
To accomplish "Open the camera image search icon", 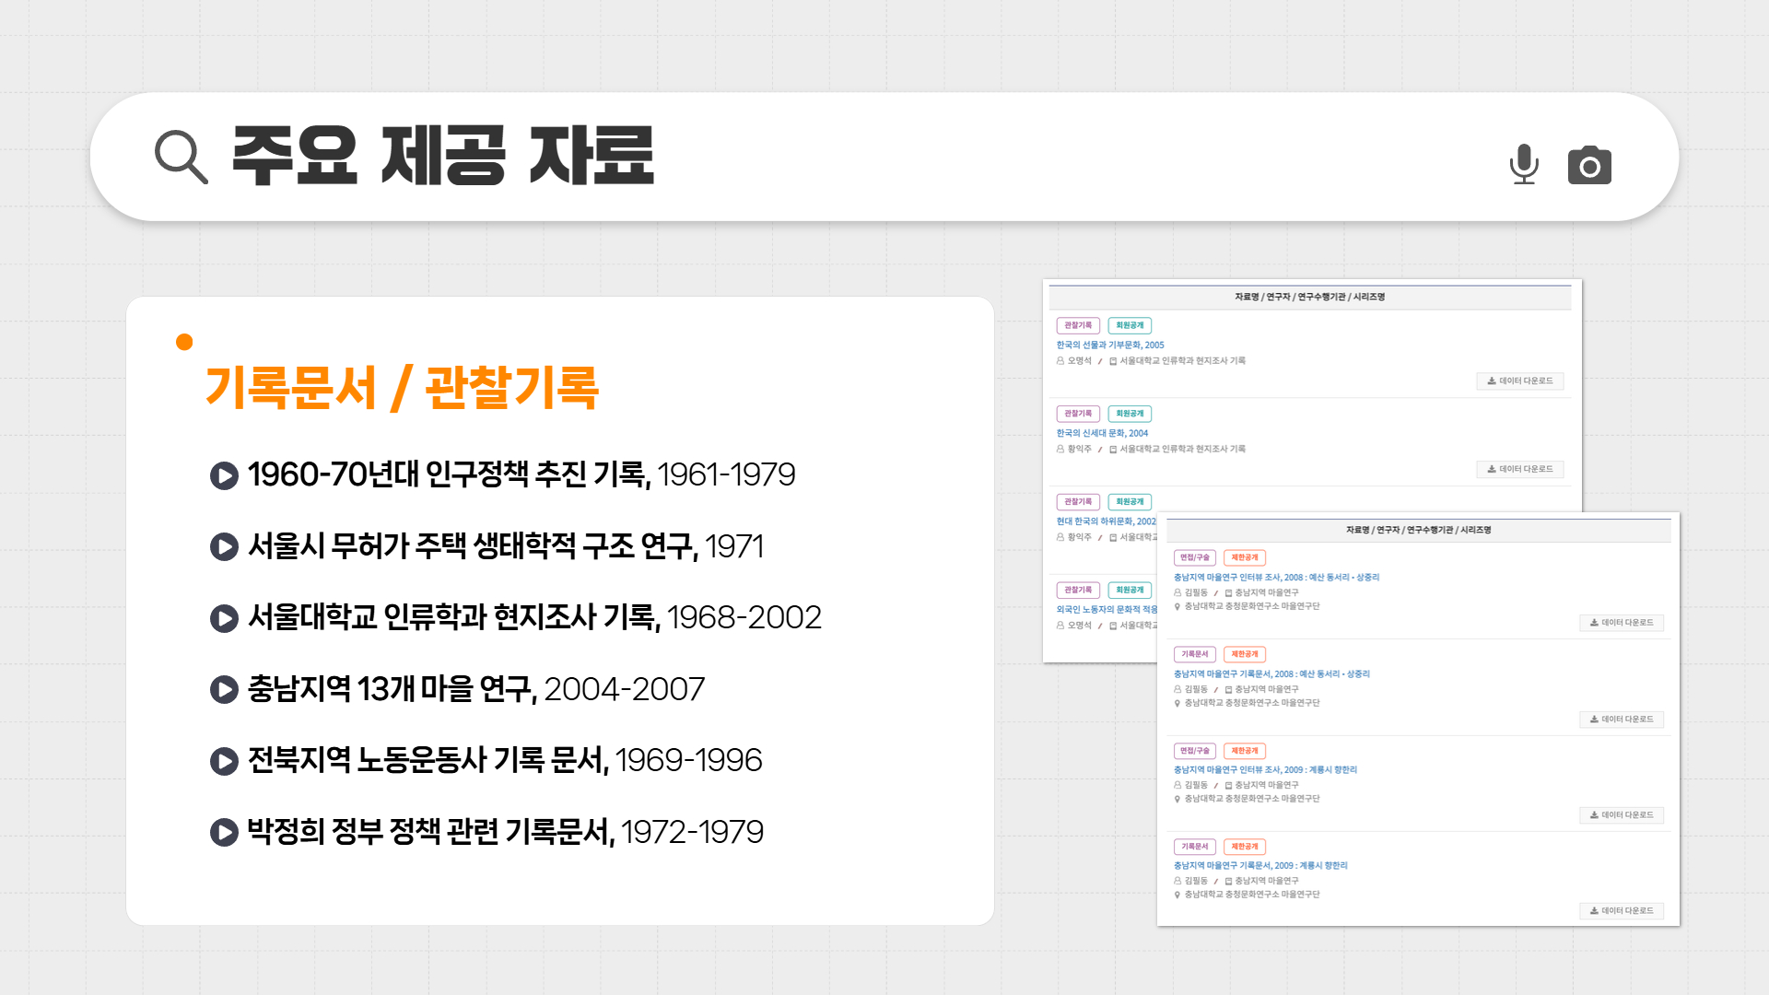I will (x=1589, y=165).
